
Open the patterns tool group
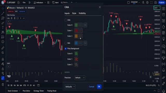click(x=3, y=32)
